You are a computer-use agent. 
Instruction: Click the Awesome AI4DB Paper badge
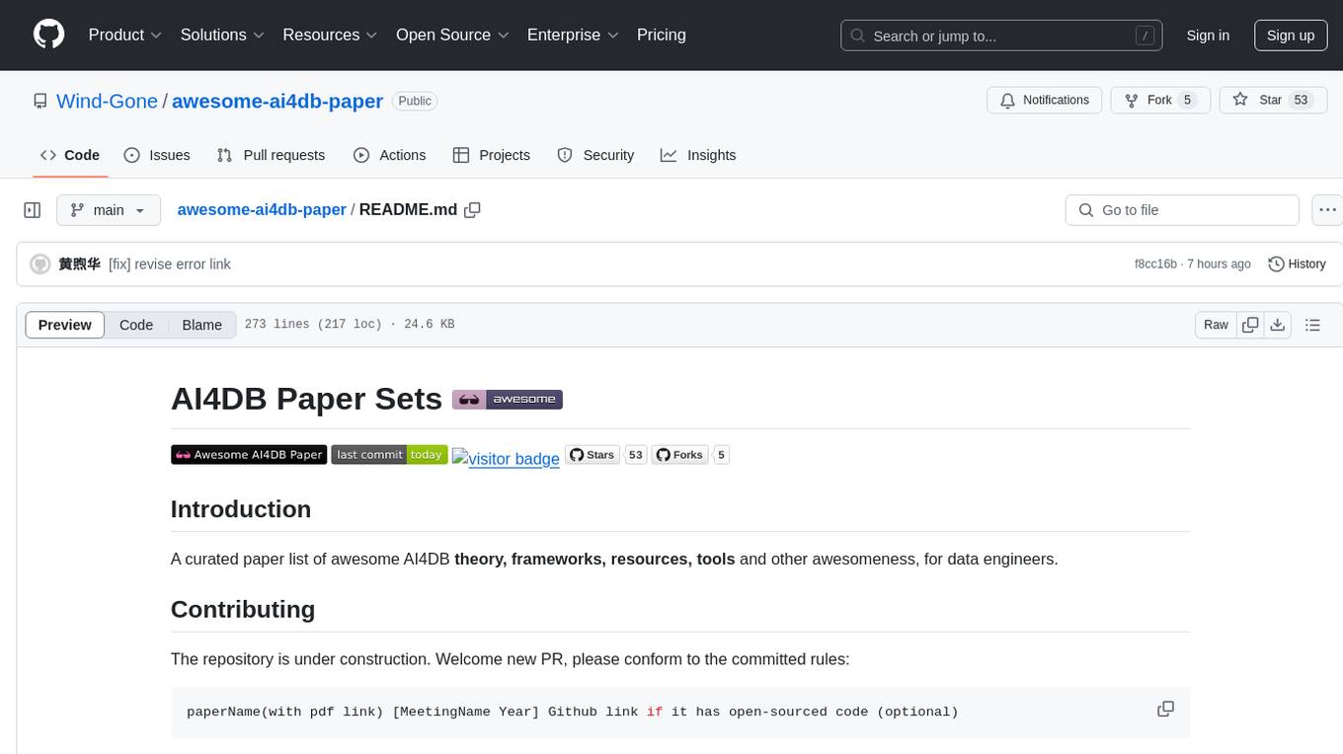coord(249,455)
